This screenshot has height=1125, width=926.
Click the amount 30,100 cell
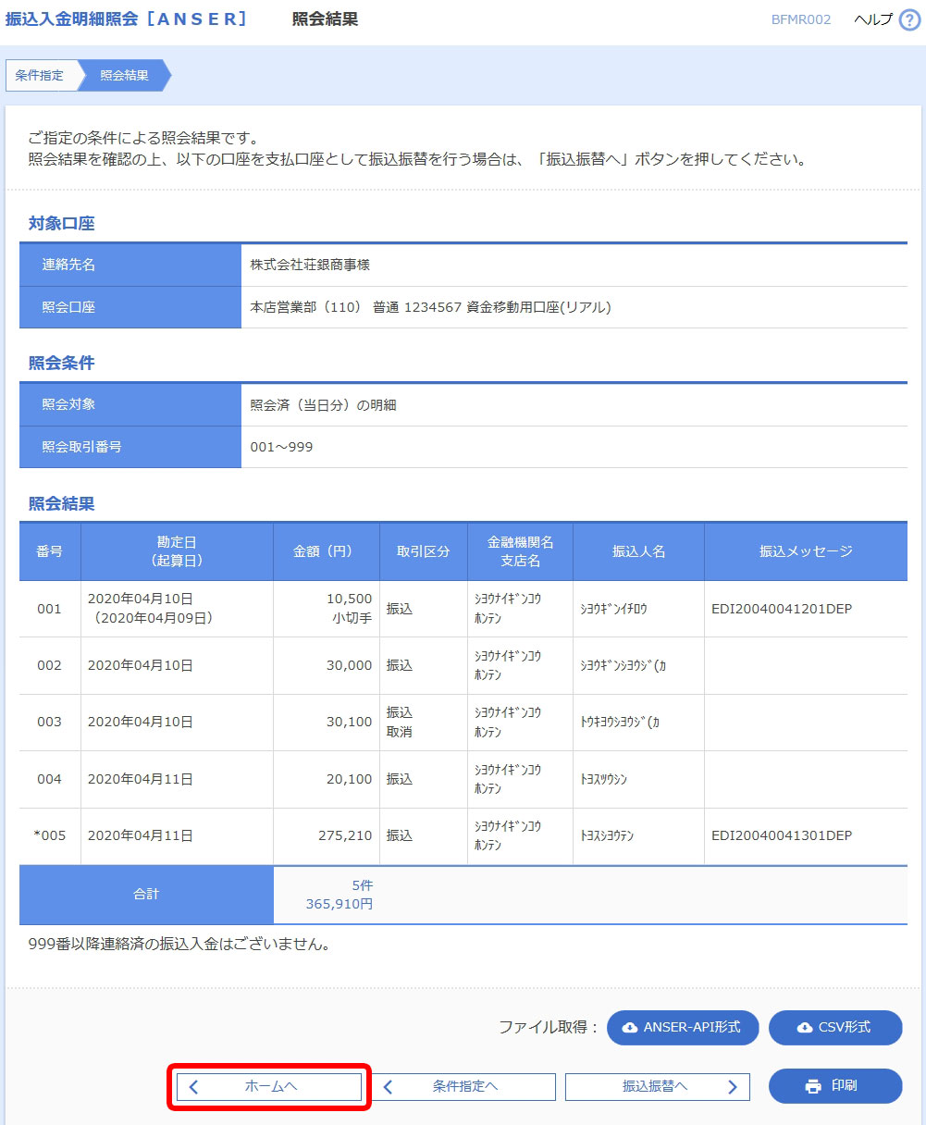(x=327, y=723)
